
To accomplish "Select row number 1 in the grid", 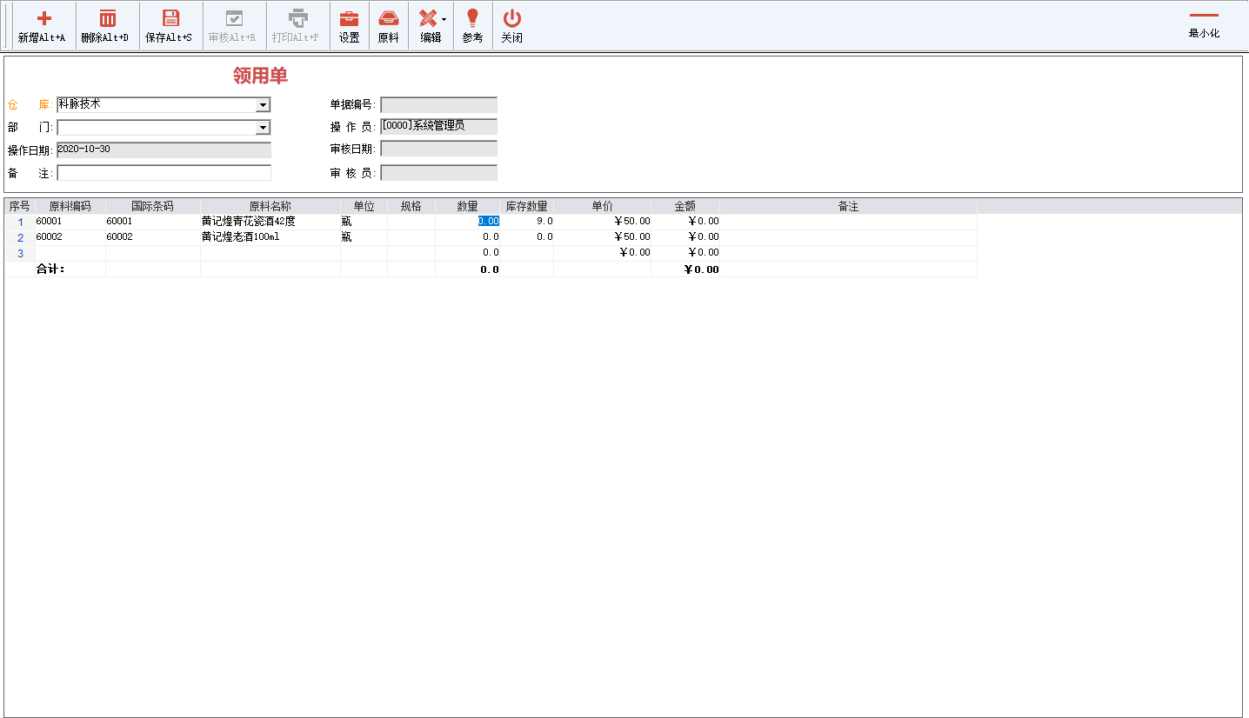I will pos(20,222).
